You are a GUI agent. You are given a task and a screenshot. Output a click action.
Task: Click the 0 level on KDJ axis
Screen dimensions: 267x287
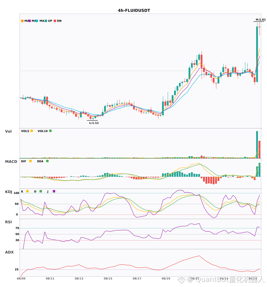coord(17,214)
